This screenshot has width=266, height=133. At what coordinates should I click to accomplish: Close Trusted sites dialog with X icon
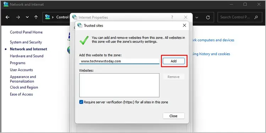[184, 26]
